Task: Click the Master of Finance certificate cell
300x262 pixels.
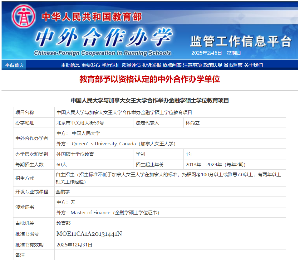Action: click(170, 212)
